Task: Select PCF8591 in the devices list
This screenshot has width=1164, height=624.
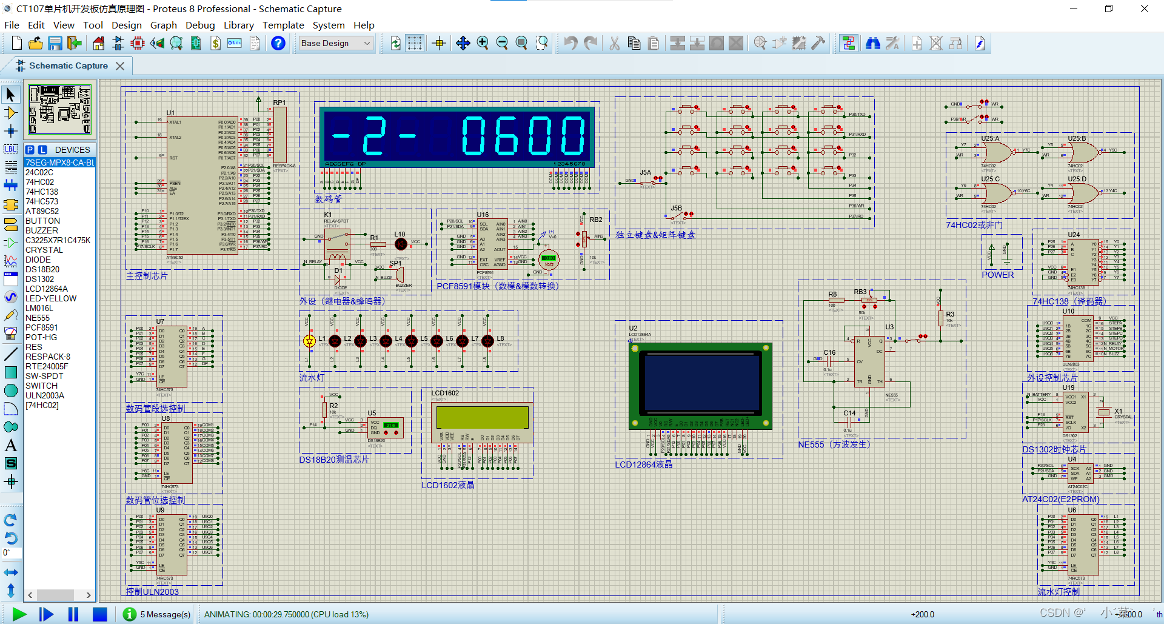Action: [59, 327]
